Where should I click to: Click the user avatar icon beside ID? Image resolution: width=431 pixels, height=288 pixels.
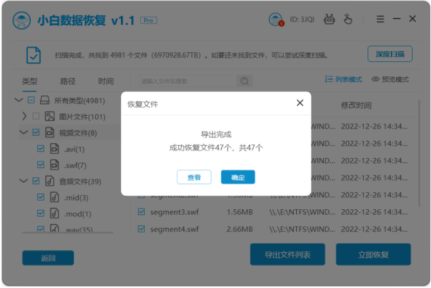point(276,19)
